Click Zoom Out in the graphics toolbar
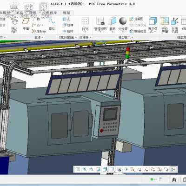This screenshot has height=186, width=186. tap(92, 169)
